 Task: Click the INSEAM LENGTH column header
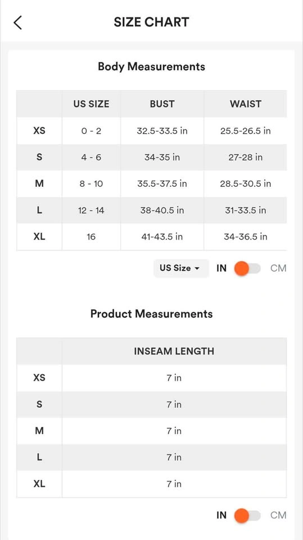click(174, 351)
